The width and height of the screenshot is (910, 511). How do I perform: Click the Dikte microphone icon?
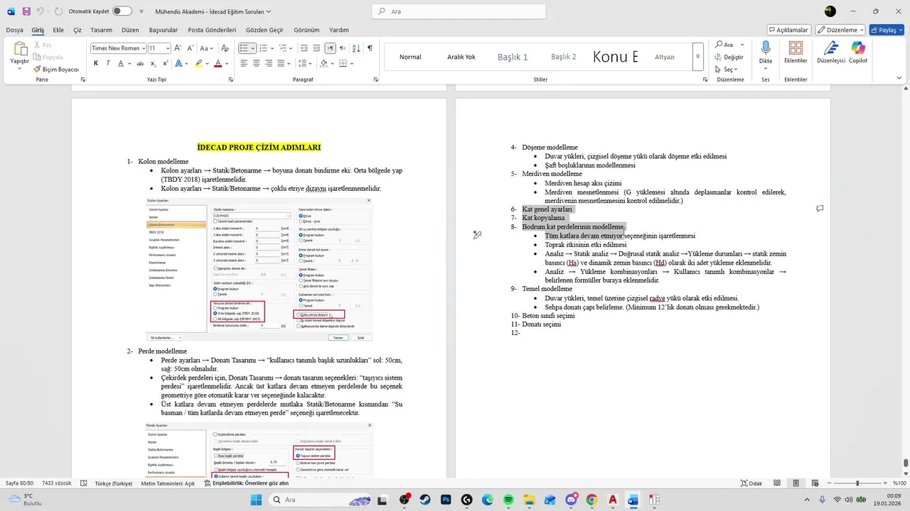pyautogui.click(x=766, y=48)
